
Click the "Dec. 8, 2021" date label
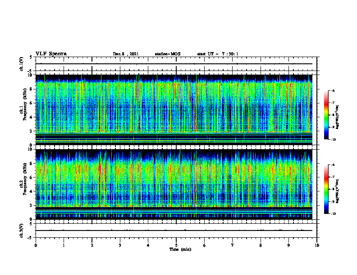pyautogui.click(x=126, y=54)
